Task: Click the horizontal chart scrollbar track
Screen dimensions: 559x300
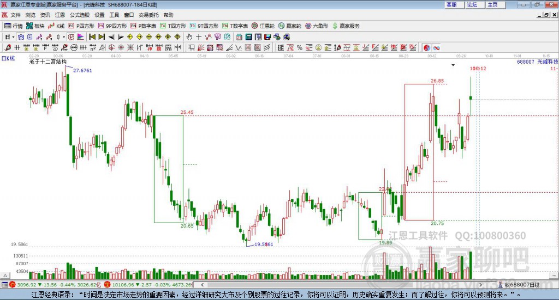Action: (341, 285)
